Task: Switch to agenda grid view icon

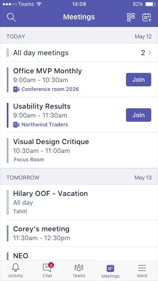Action: click(131, 17)
